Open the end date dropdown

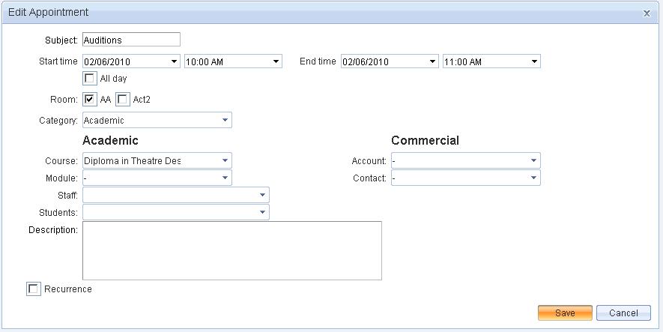(433, 61)
